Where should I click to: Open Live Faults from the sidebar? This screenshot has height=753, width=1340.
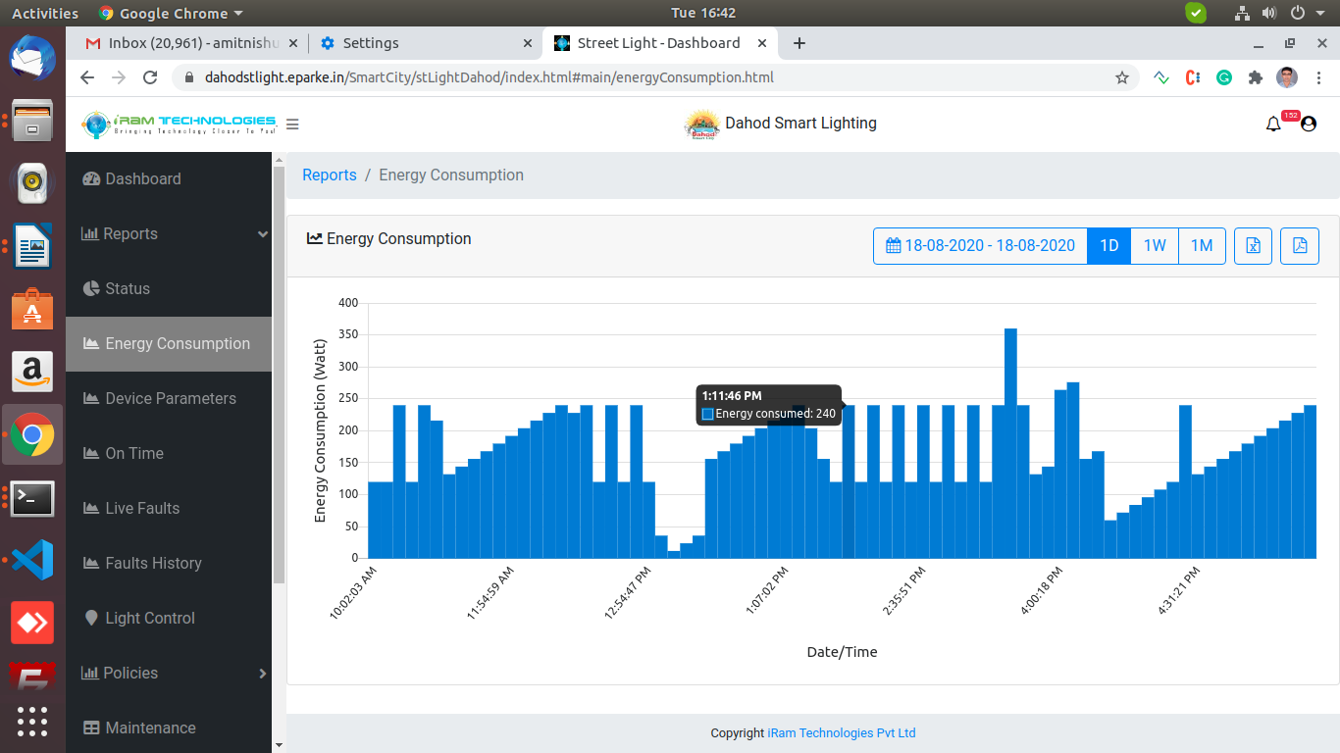click(x=142, y=508)
